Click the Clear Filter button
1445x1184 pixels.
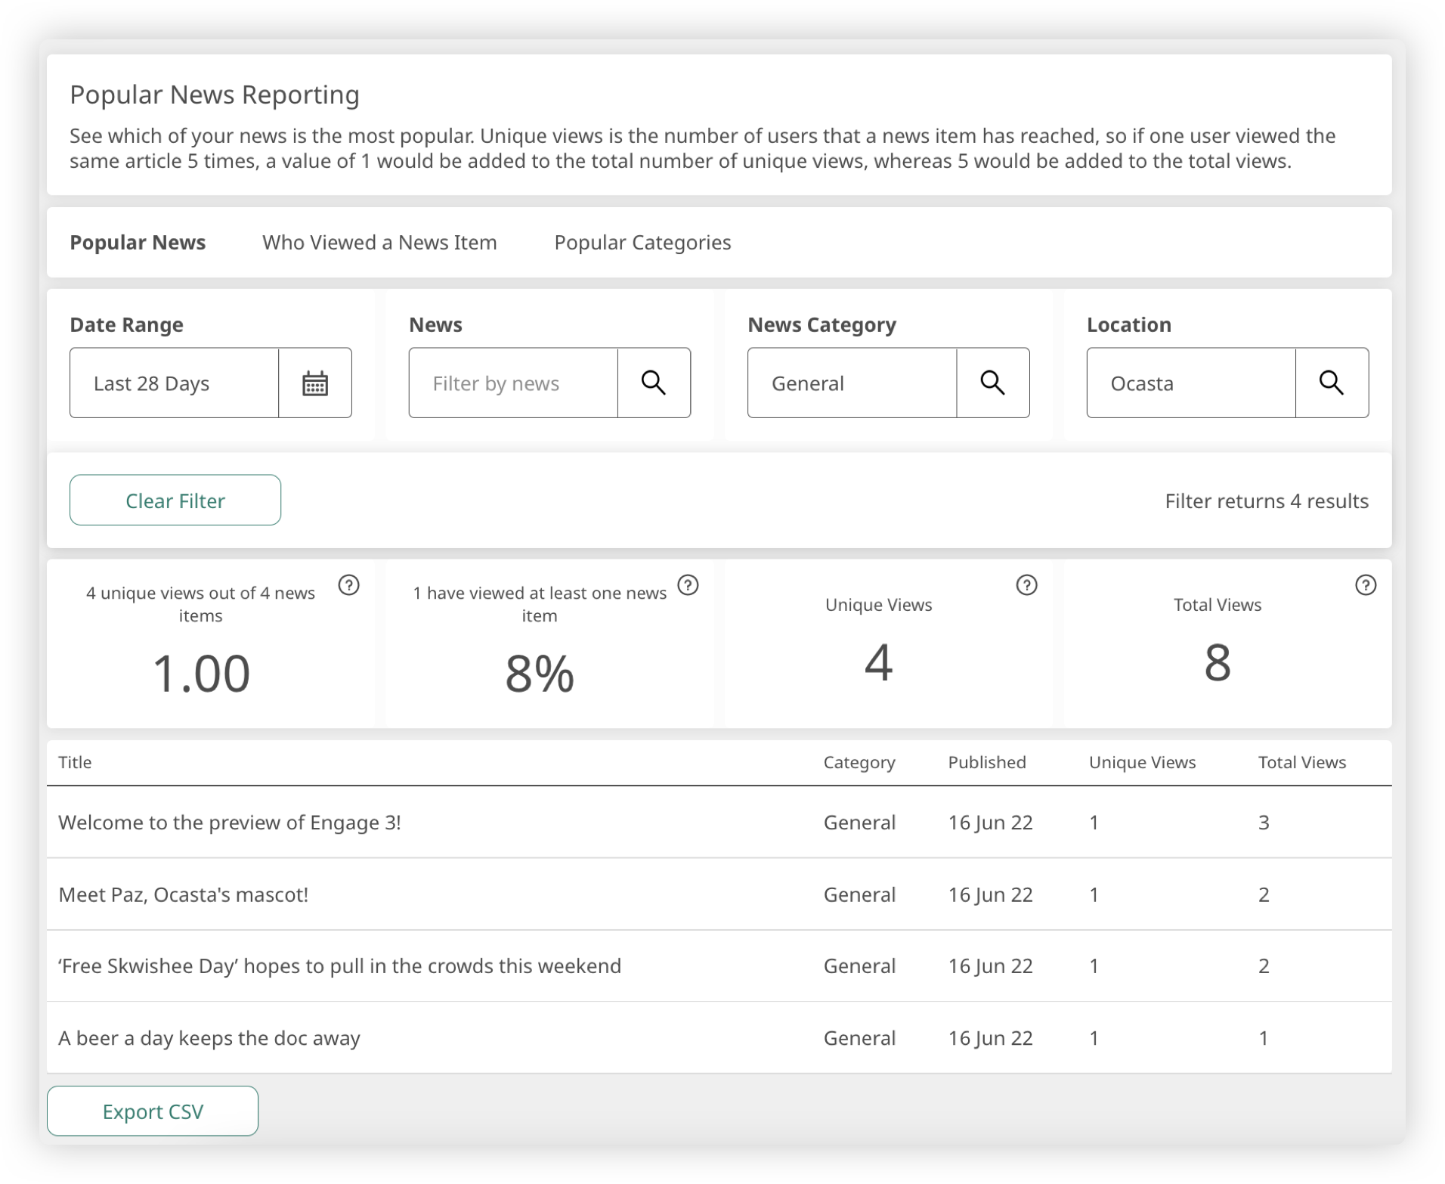point(175,501)
